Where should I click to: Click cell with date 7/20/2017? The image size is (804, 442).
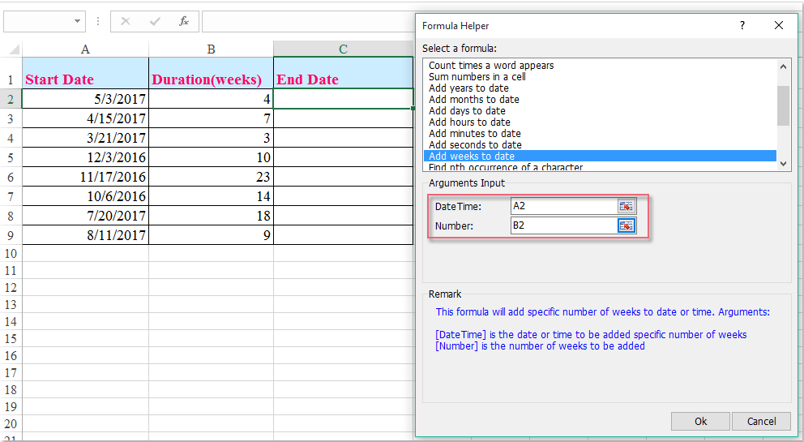coord(86,216)
